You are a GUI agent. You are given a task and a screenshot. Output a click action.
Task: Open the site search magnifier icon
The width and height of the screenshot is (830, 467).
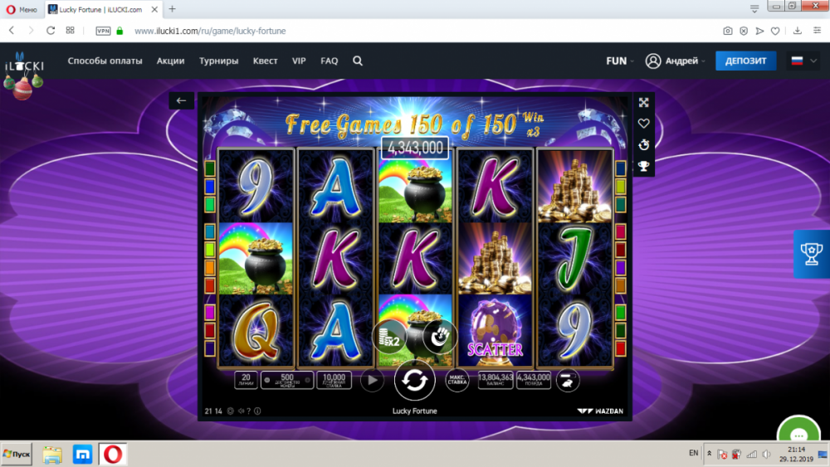(x=358, y=61)
